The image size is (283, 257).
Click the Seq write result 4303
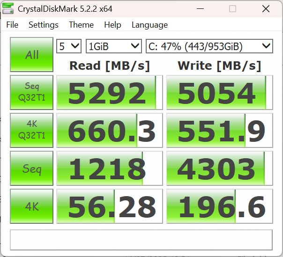click(x=219, y=168)
